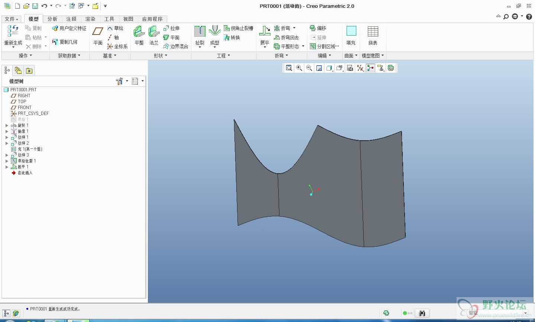This screenshot has width=535, height=322.
Task: Switch to the Favorites tab icon
Action: (29, 70)
